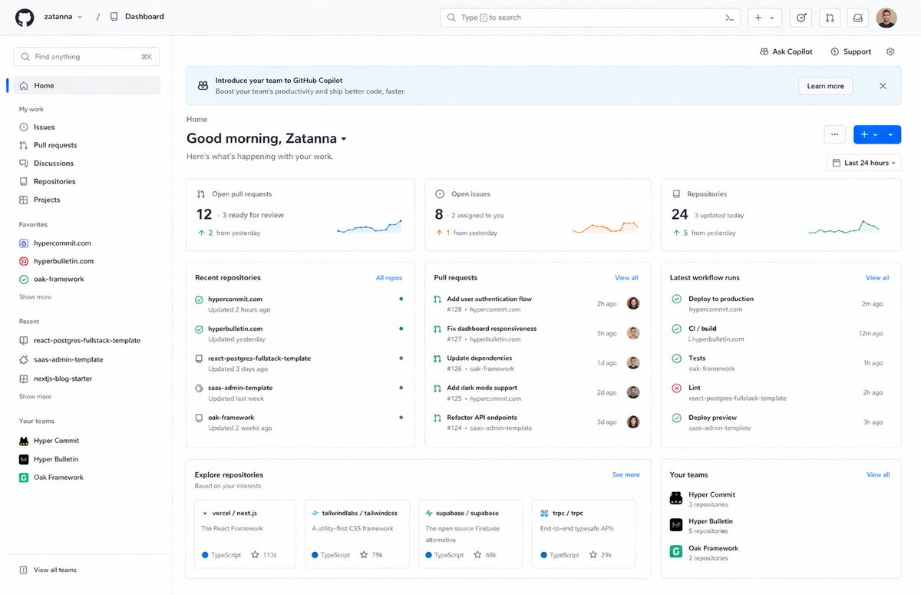
Task: Click View all in Pull requests panel
Action: pos(626,278)
